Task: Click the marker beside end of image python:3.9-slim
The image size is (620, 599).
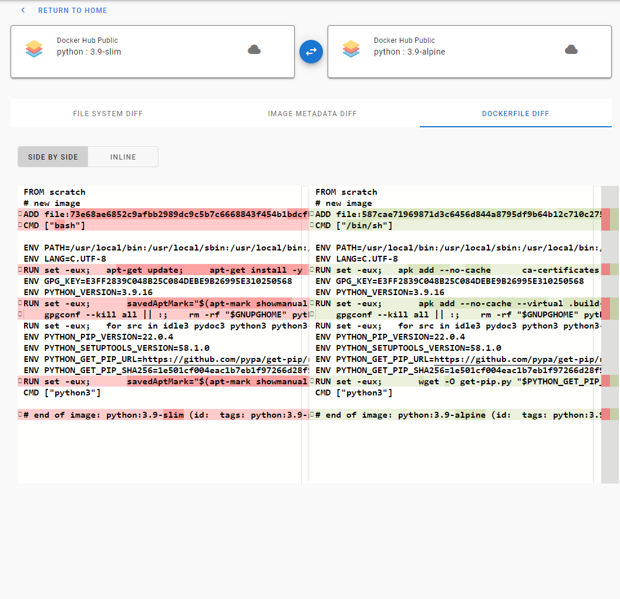Action: pos(20,414)
